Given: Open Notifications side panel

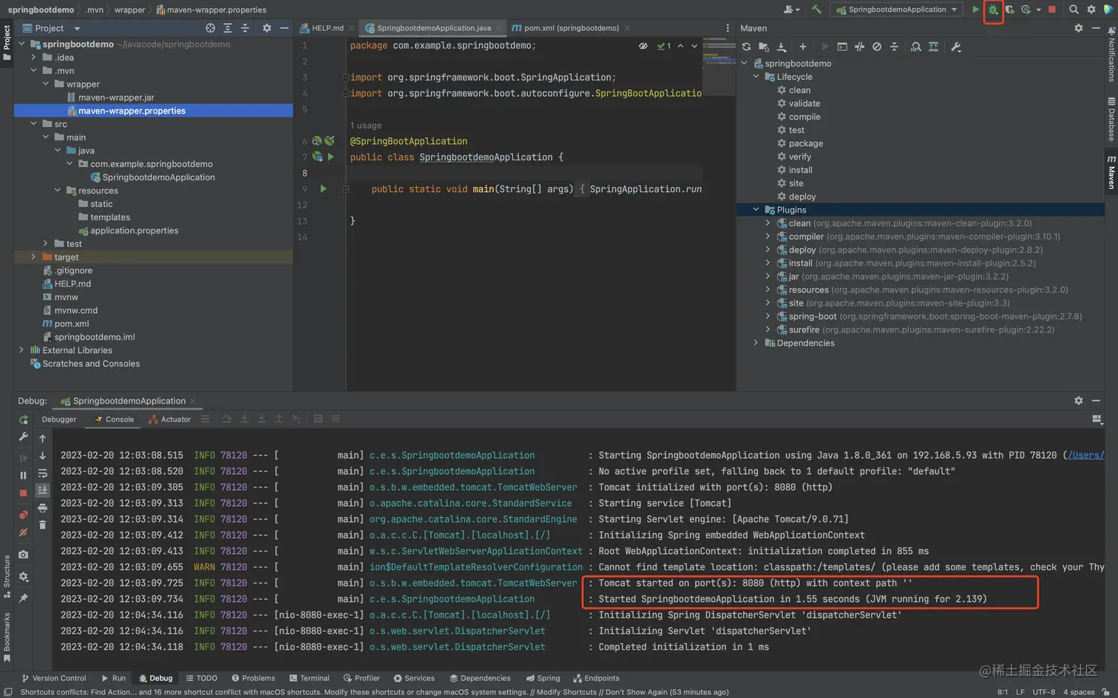Looking at the screenshot, I should click(x=1111, y=54).
